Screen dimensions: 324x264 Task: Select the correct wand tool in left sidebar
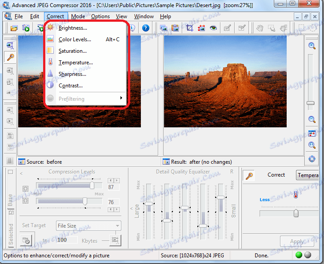[x=9, y=57]
